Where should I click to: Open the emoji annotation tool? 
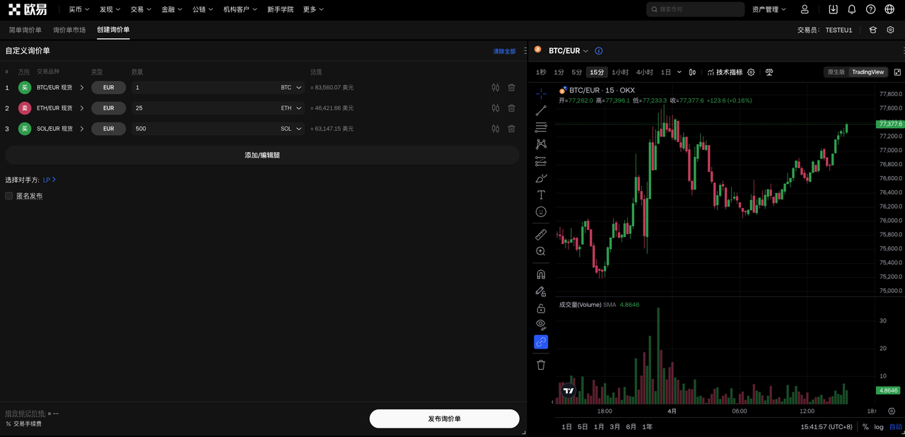[541, 211]
